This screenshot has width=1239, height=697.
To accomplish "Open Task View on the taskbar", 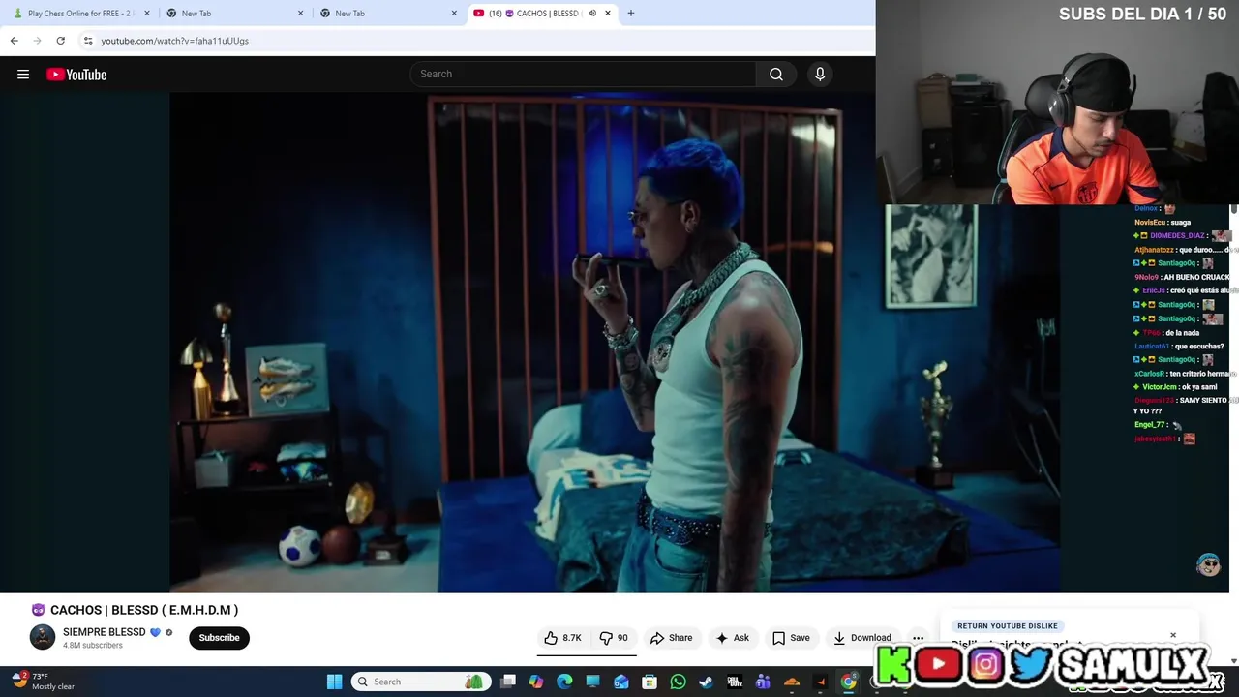I will click(508, 682).
